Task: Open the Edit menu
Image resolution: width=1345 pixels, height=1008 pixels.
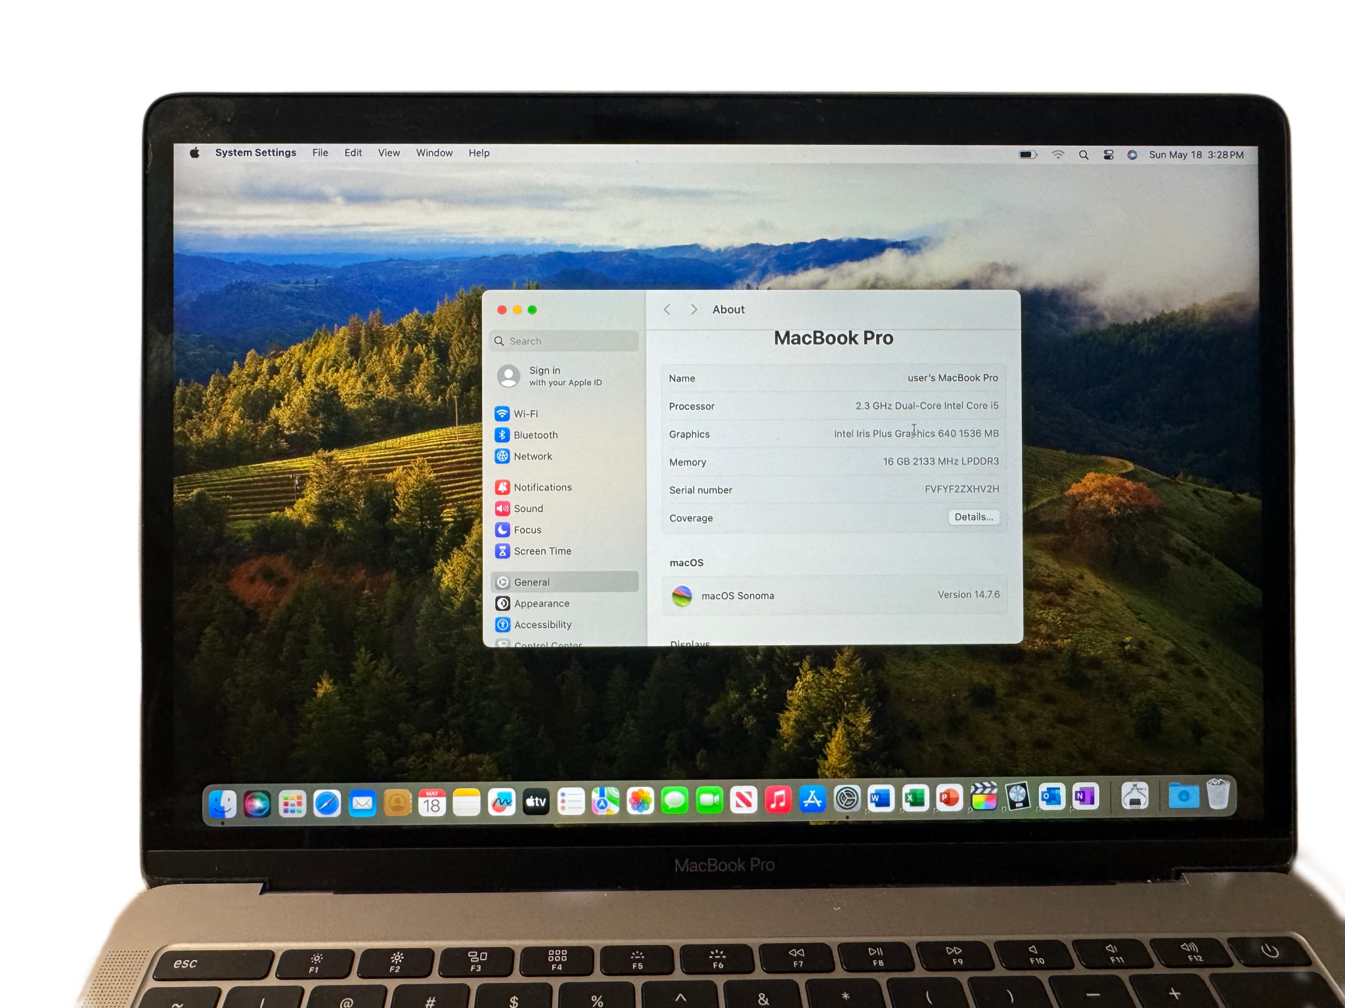Action: pyautogui.click(x=353, y=153)
